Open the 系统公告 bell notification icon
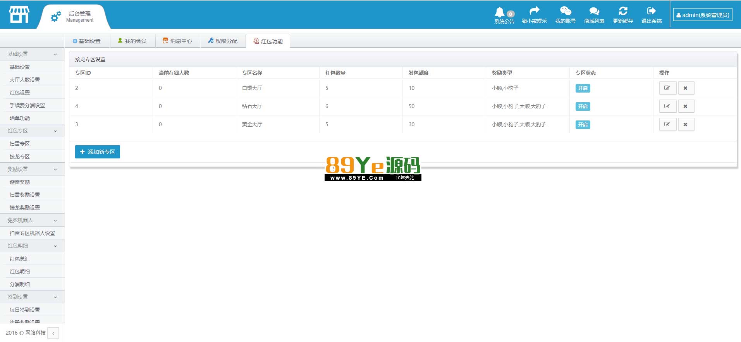 (x=500, y=12)
